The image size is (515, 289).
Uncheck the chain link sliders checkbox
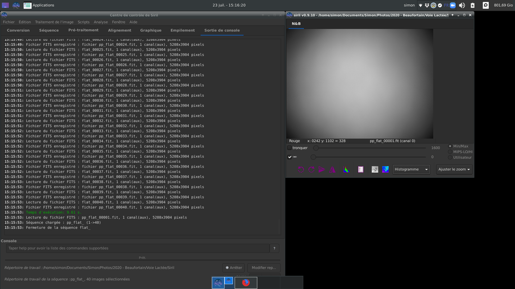[289, 157]
